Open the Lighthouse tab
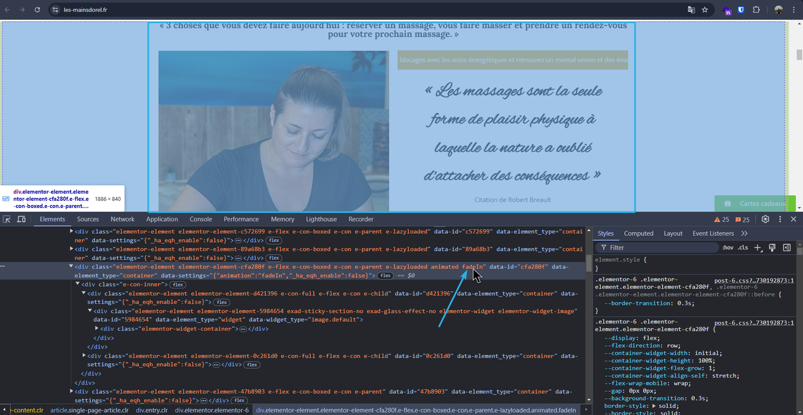803x415 pixels. click(x=321, y=219)
